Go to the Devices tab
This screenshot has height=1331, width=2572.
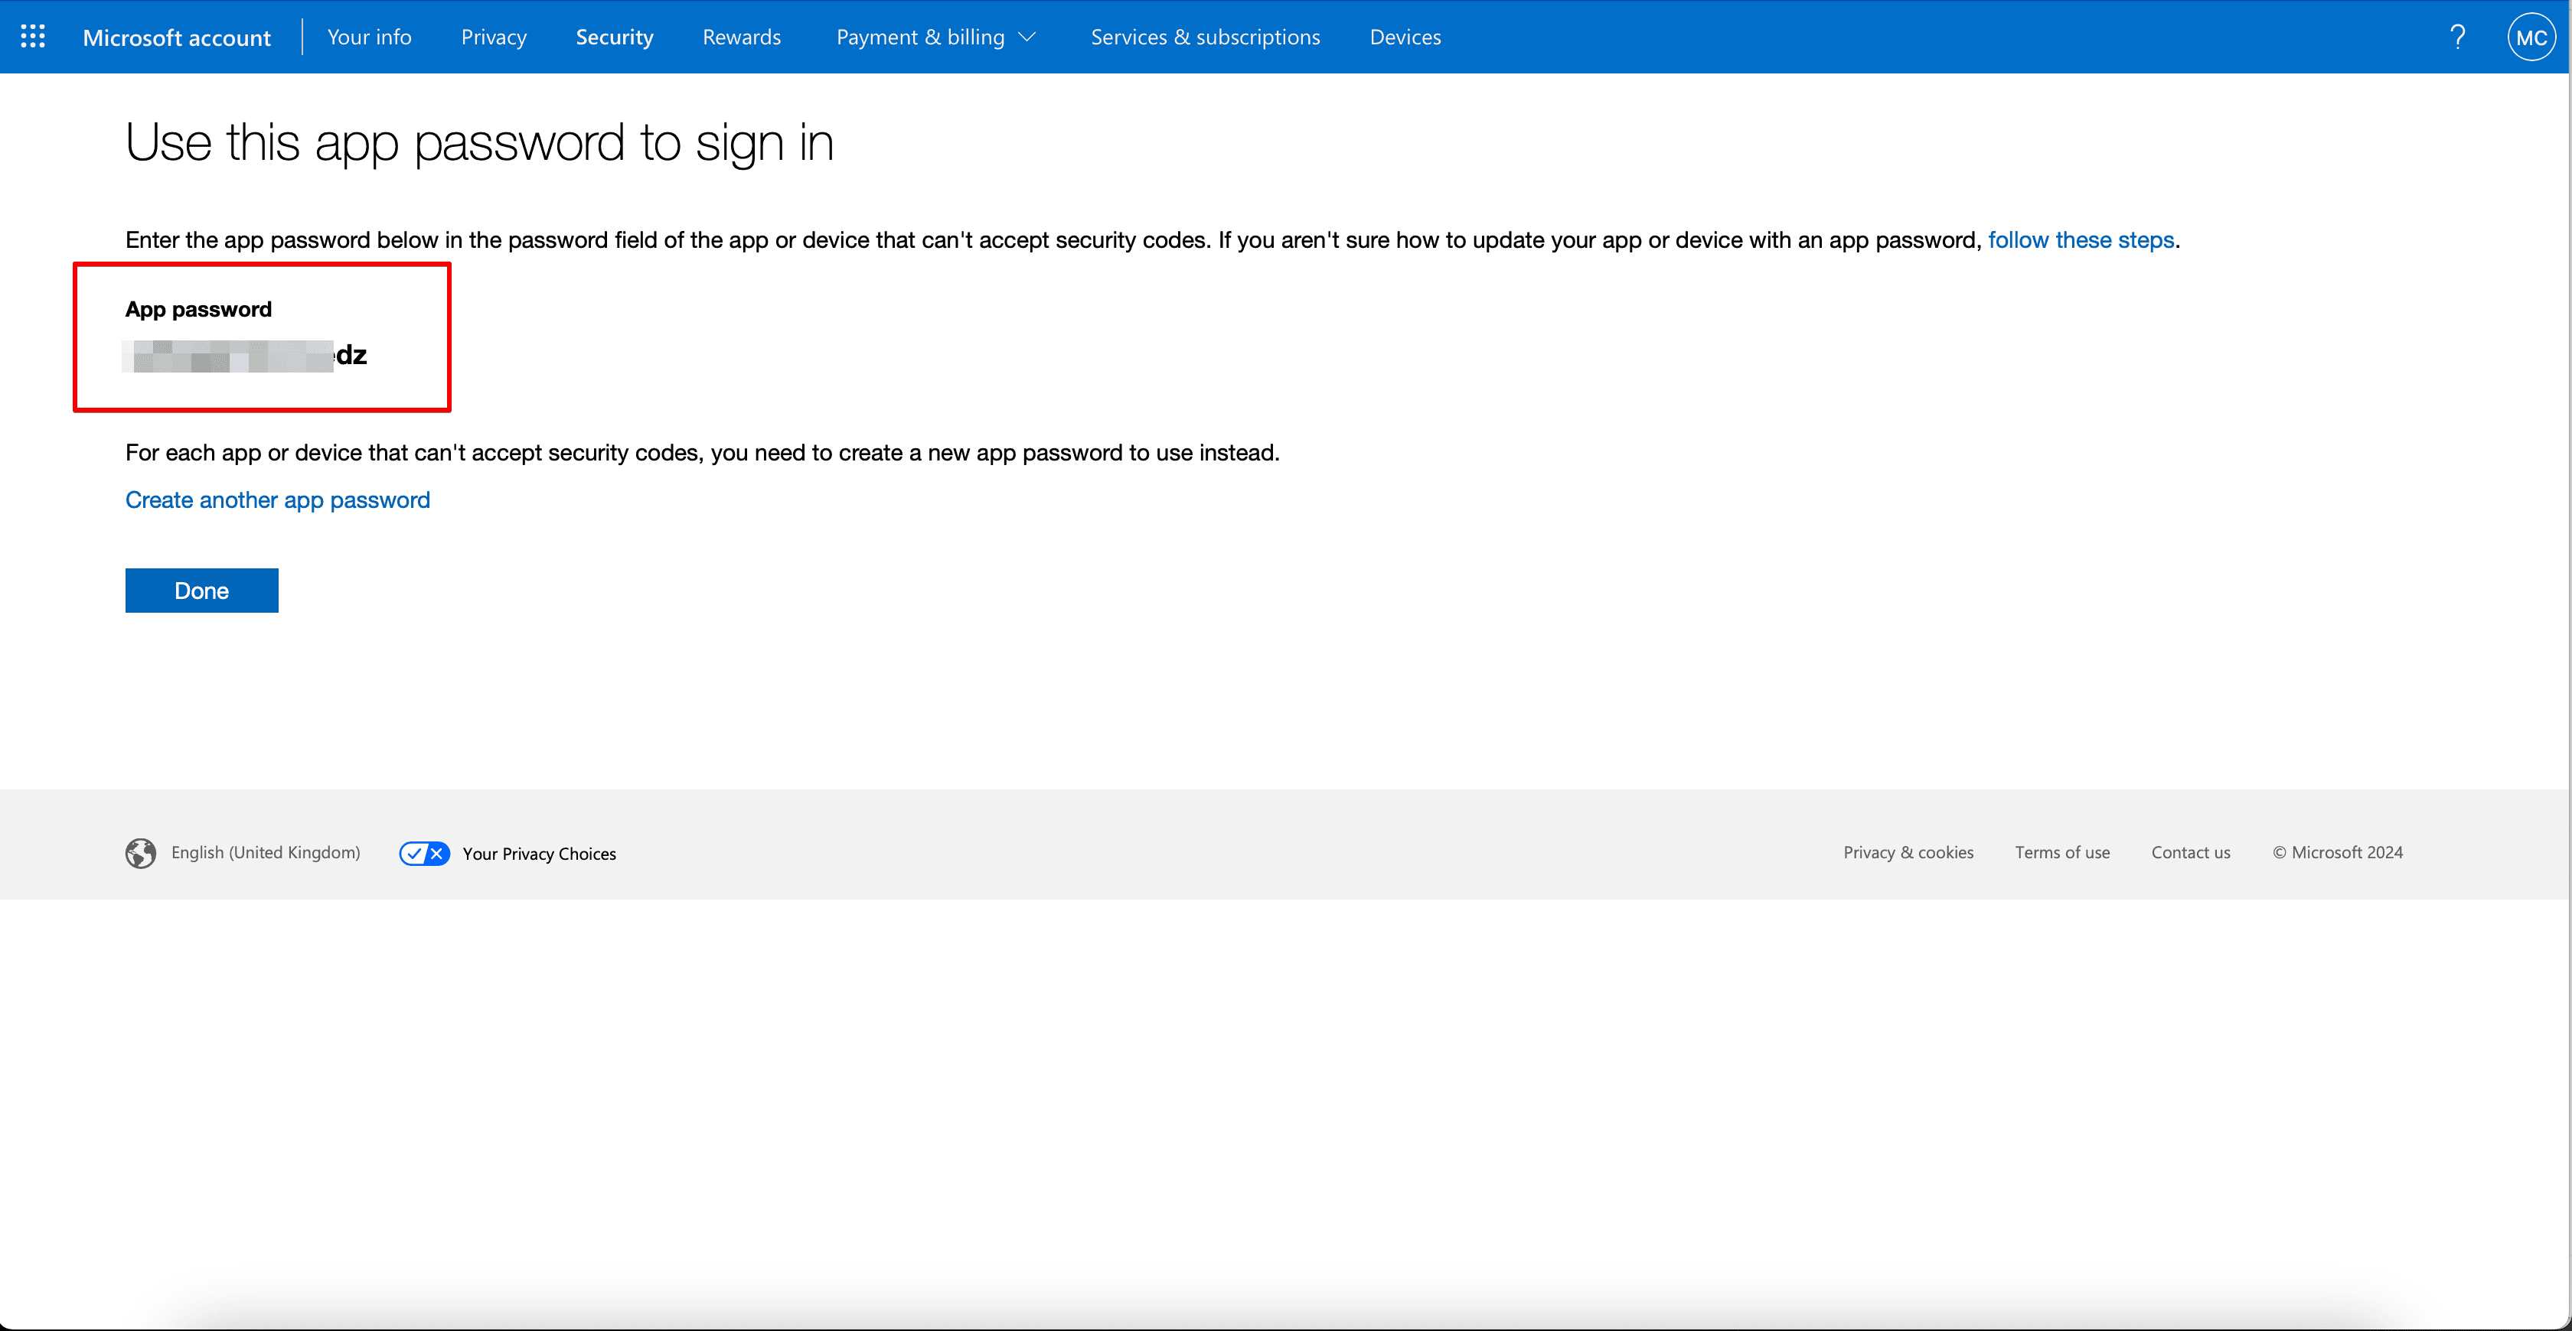click(x=1404, y=37)
